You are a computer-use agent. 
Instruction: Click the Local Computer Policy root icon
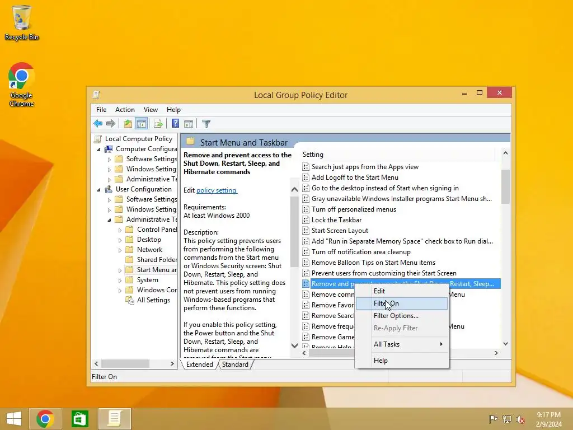(98, 139)
